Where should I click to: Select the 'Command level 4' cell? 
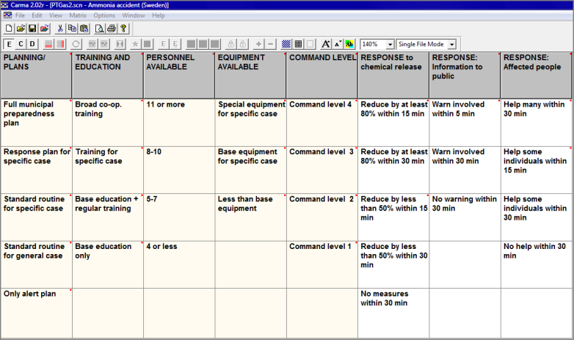pyautogui.click(x=321, y=123)
